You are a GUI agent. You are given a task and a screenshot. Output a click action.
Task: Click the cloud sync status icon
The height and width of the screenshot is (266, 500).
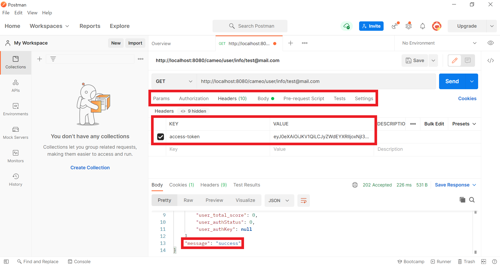(x=347, y=26)
